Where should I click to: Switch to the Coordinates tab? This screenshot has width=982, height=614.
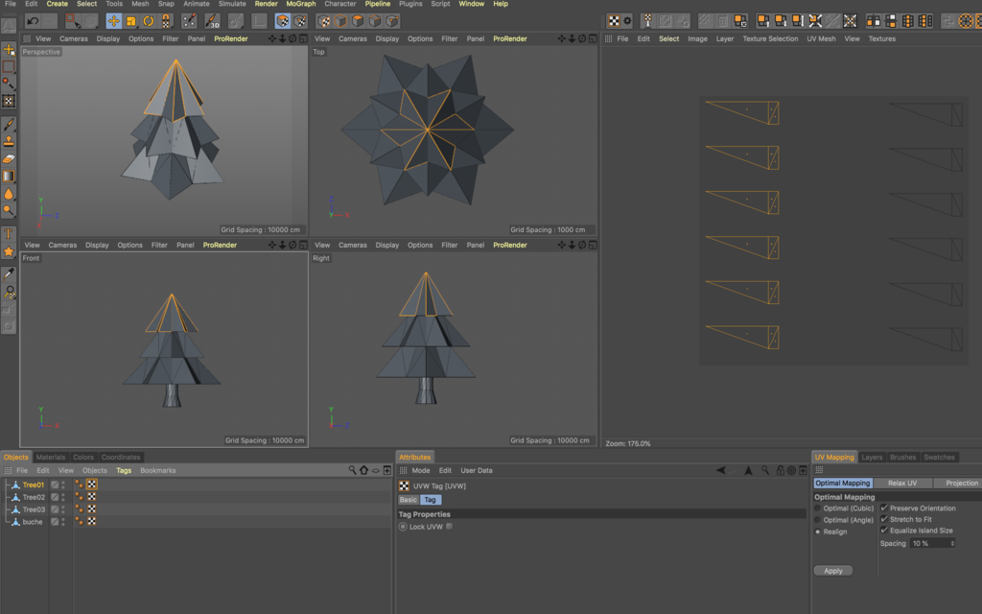[121, 458]
